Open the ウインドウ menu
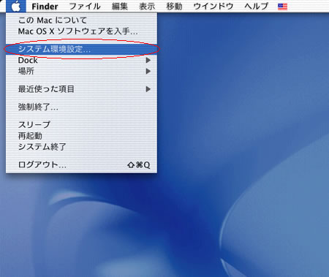Viewport: 329px width, 277px height. click(x=213, y=7)
